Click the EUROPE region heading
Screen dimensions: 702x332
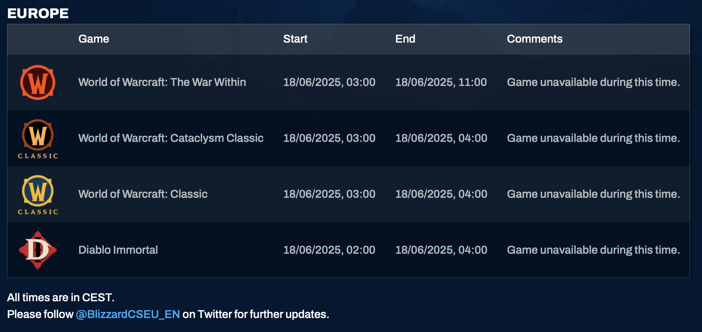[x=38, y=13]
